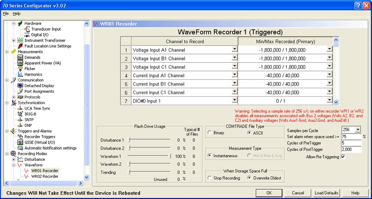
Task: Click the Port Assignments icon
Action: [x=21, y=91]
